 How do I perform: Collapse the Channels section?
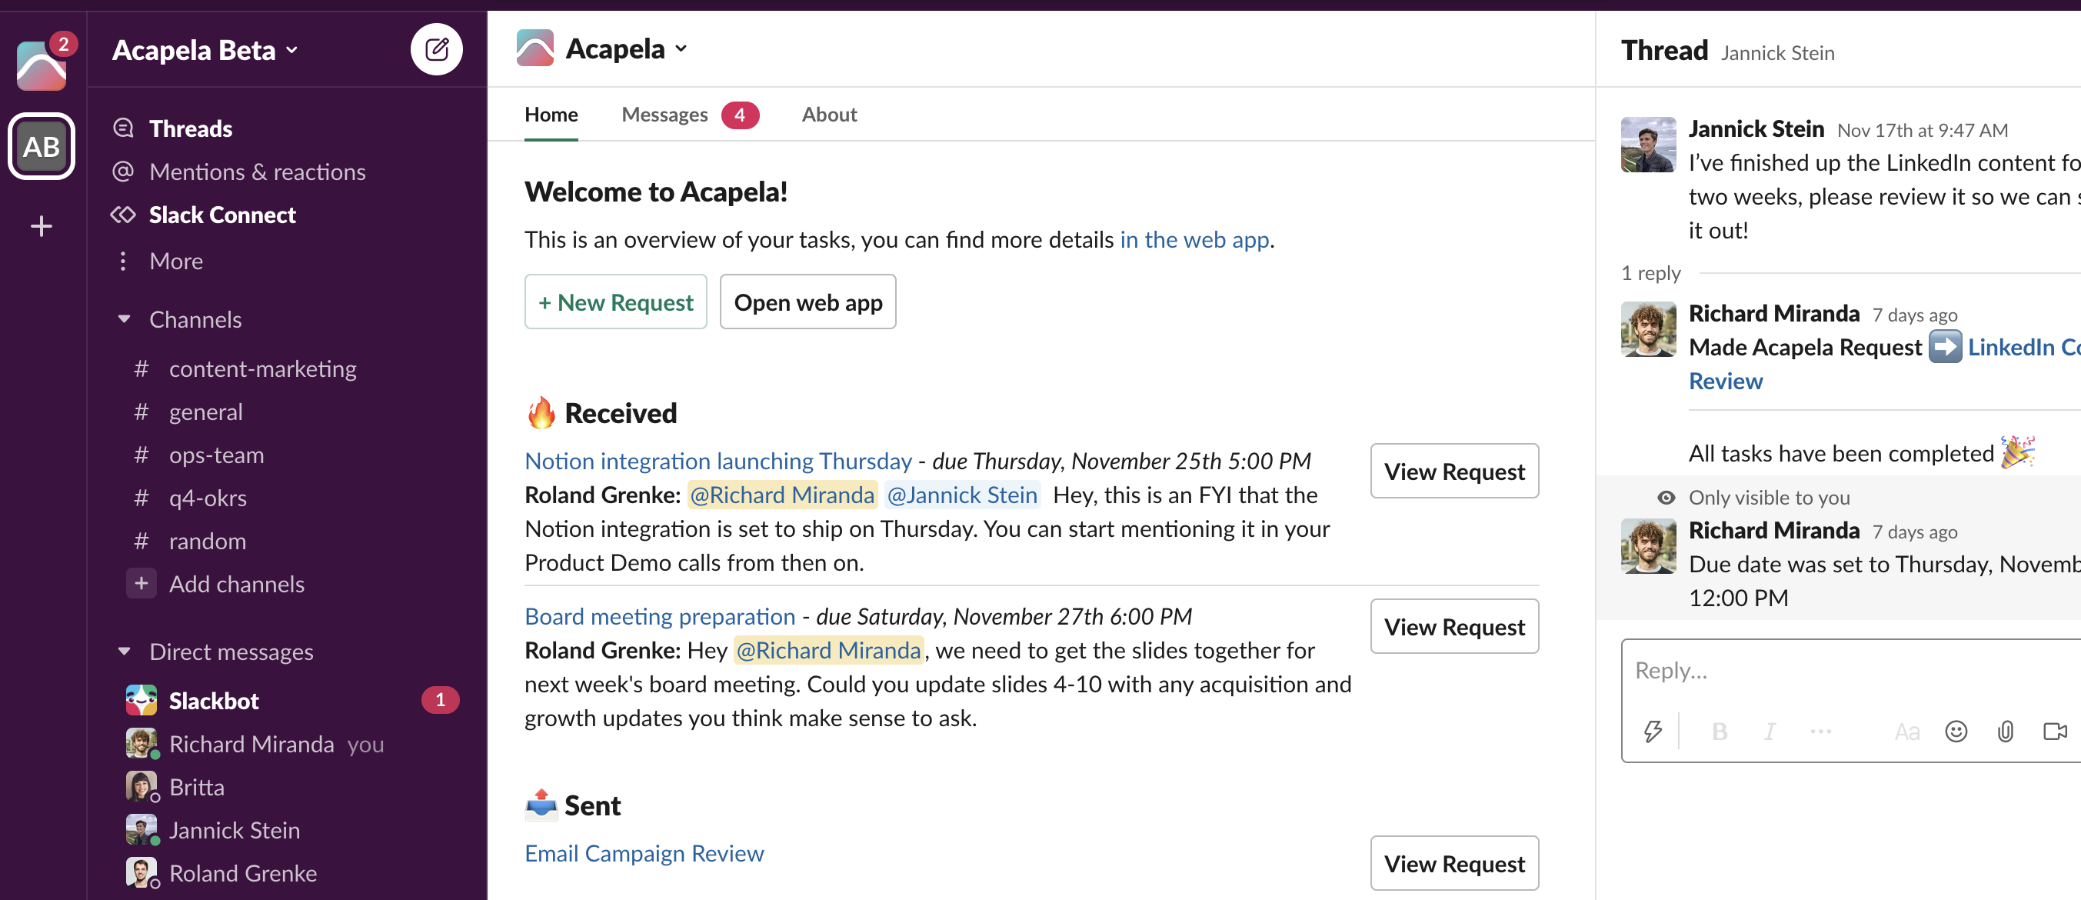click(125, 319)
